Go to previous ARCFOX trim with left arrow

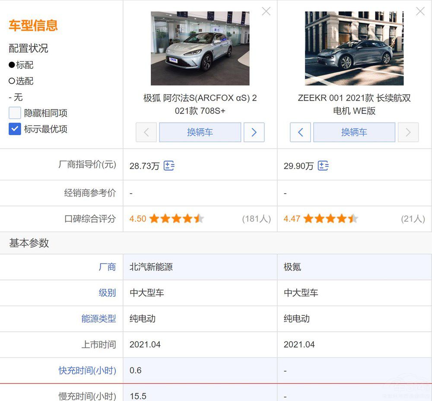point(146,132)
